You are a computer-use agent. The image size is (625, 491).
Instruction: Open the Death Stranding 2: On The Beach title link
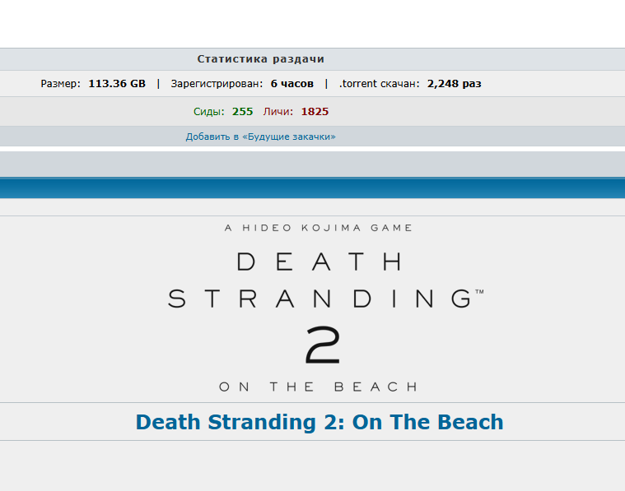coord(319,422)
